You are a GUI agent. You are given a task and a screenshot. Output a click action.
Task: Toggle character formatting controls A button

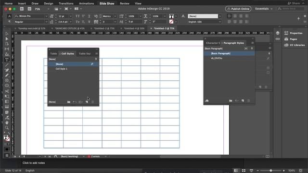(x=9, y=16)
